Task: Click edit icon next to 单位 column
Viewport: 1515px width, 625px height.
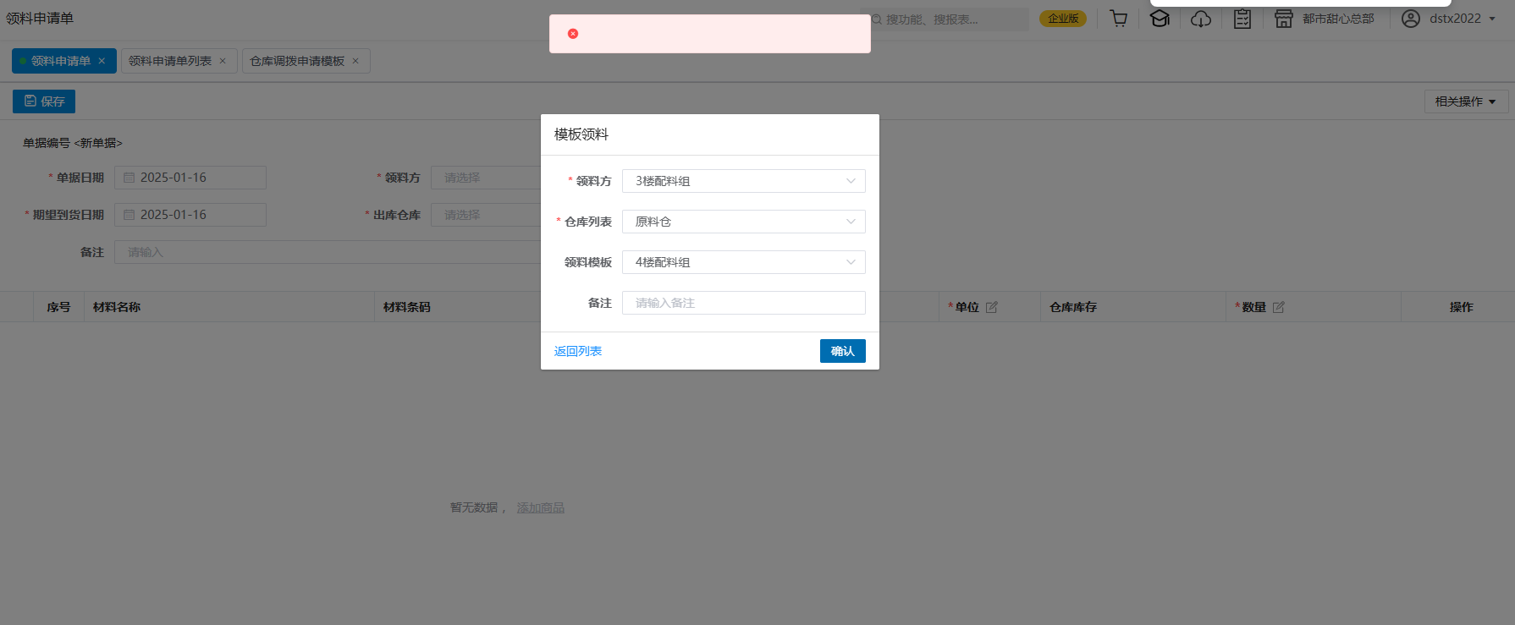Action: click(x=992, y=307)
